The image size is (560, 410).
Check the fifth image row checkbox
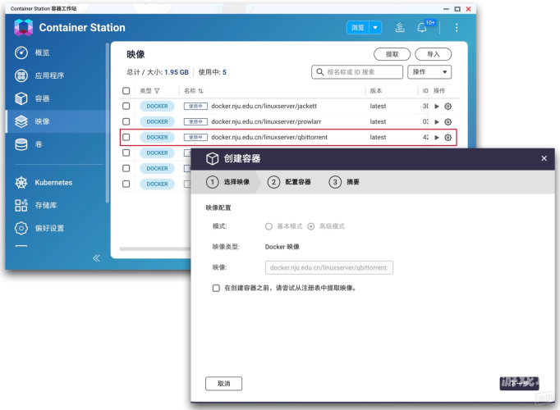(126, 168)
